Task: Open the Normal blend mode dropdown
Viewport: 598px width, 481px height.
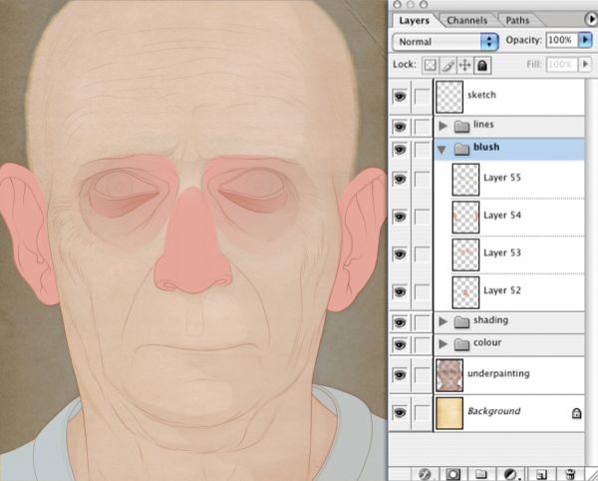Action: [446, 42]
